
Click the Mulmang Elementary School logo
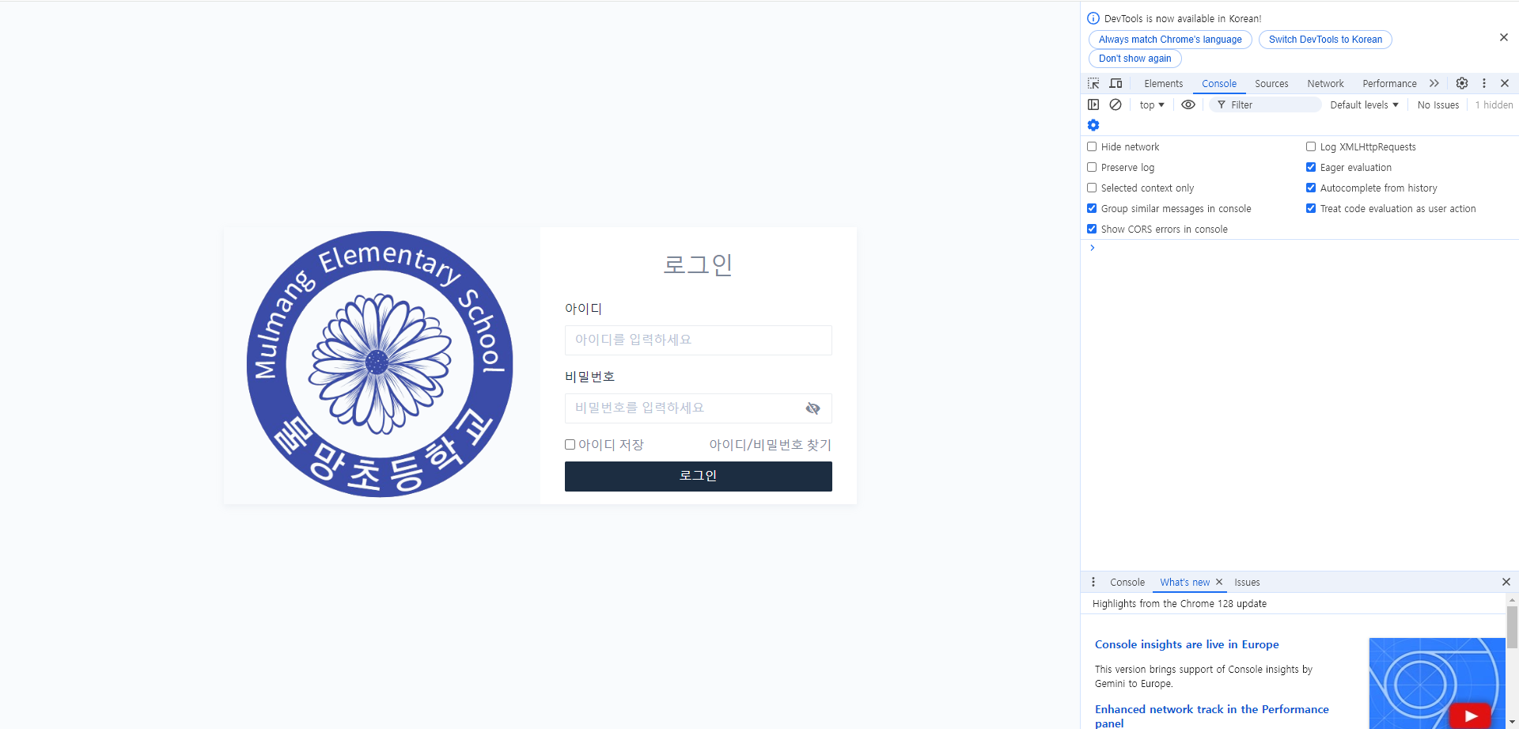[380, 364]
